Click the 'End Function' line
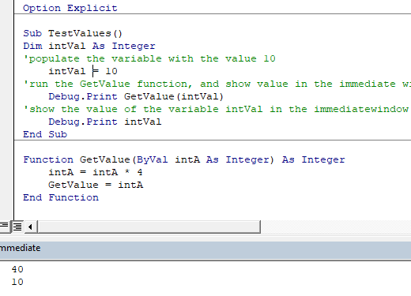This screenshot has width=411, height=296. coord(61,197)
